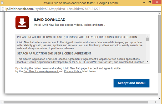Click the SEARCH APPLICATION END USER LICENSE AGREEMENT heading
The height and width of the screenshot is (104, 162).
pos(54,53)
